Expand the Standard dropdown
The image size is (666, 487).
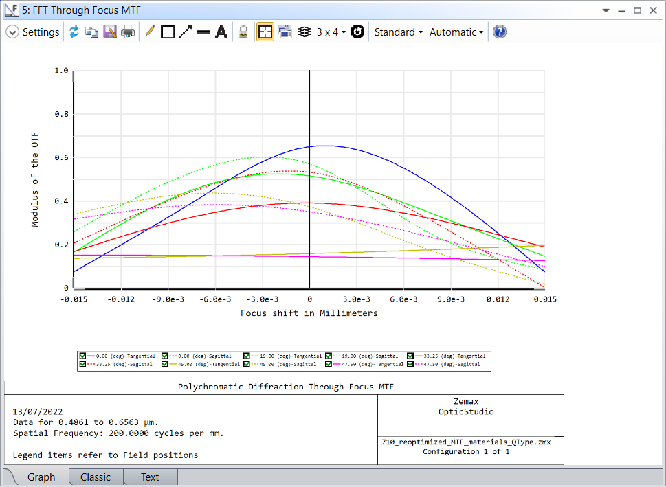click(x=398, y=32)
